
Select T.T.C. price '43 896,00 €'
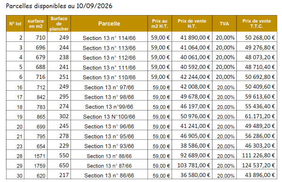pyautogui.click(x=260, y=175)
